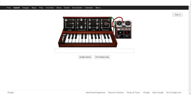This screenshot has width=191, height=100.
Task: Focus the Google search box
Action: click(94, 51)
